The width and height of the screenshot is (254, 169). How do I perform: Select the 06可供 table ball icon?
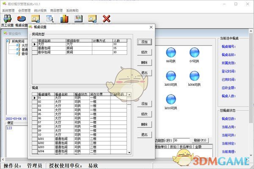(171, 52)
